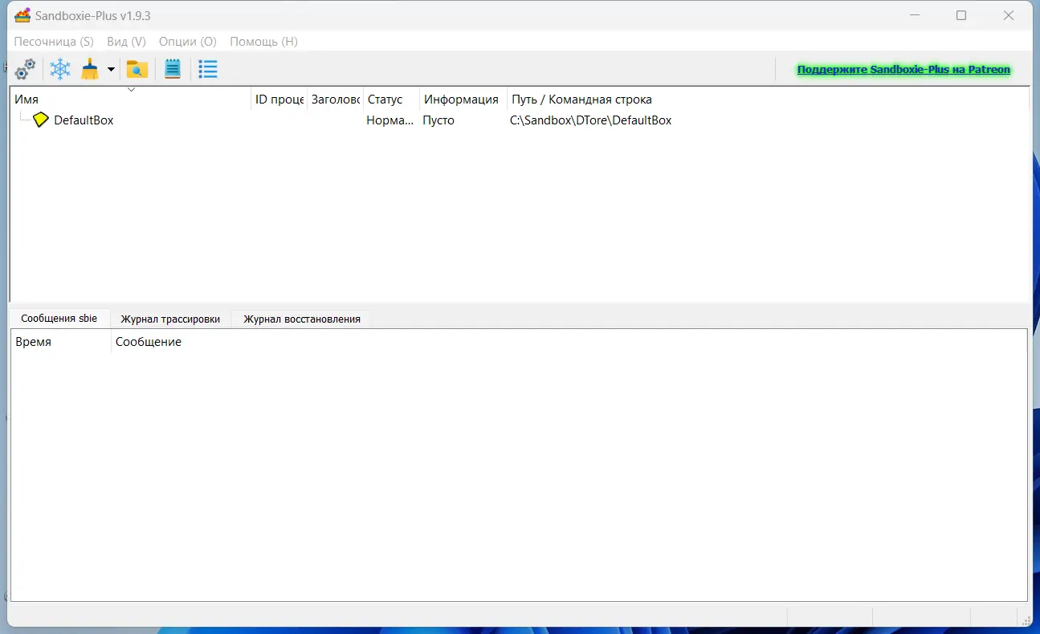Click the Заголовок column header
The image size is (1040, 634).
(x=336, y=100)
